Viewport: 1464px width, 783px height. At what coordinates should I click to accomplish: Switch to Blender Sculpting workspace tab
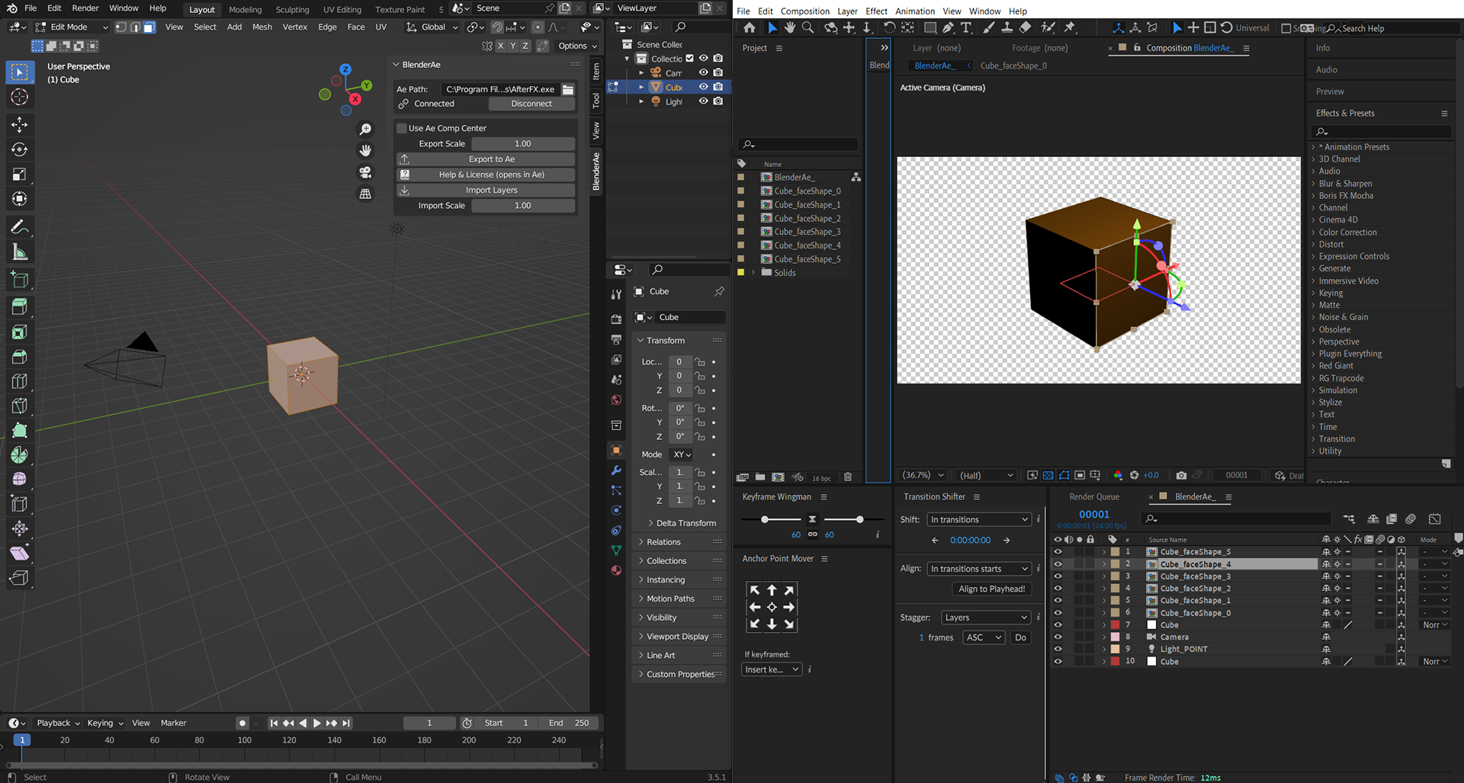(x=292, y=10)
